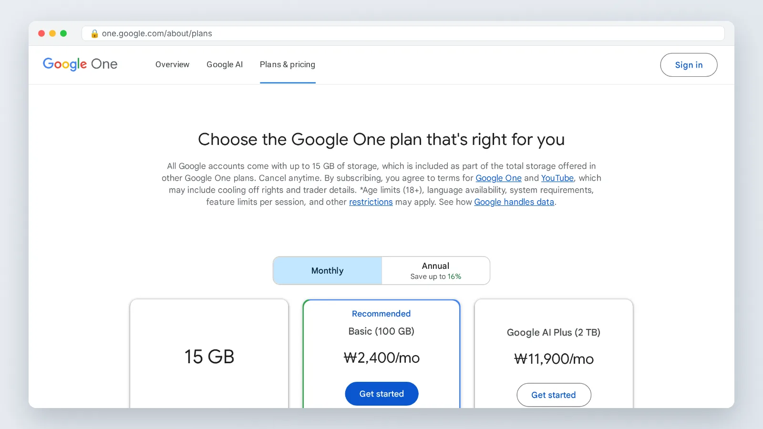This screenshot has height=429, width=763.
Task: Open the restrictions link
Action: pos(371,202)
